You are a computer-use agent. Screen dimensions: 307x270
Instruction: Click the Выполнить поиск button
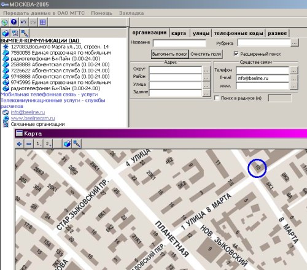click(170, 54)
